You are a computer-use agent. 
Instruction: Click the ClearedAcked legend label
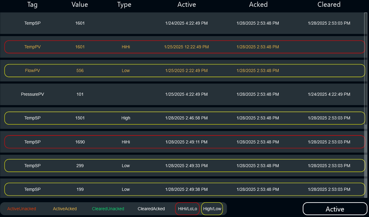151,209
